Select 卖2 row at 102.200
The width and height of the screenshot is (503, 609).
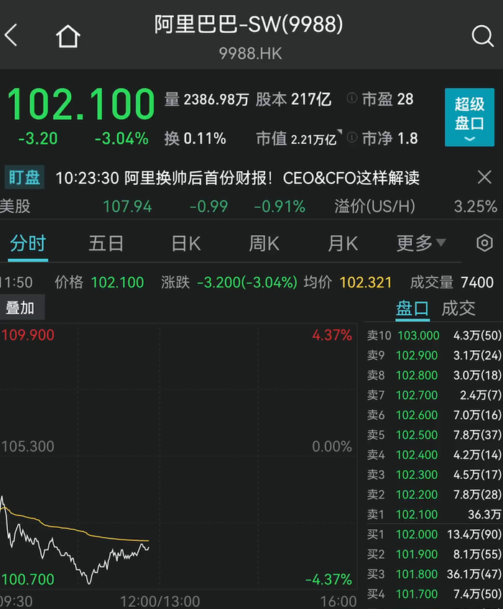click(434, 495)
